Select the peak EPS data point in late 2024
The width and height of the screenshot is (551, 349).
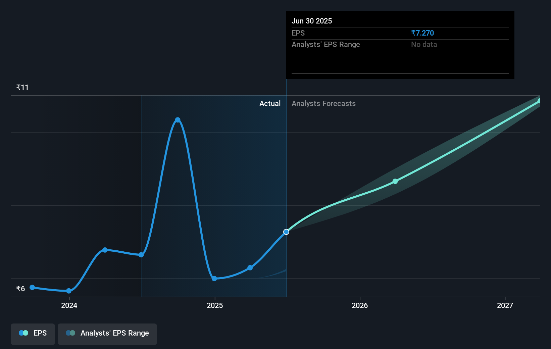178,120
